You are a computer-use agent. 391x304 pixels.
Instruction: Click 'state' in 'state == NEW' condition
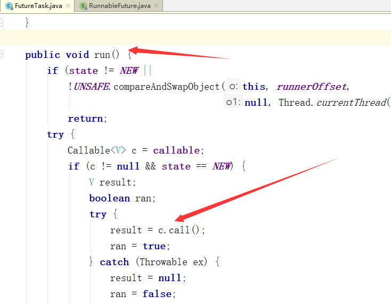tap(176, 166)
